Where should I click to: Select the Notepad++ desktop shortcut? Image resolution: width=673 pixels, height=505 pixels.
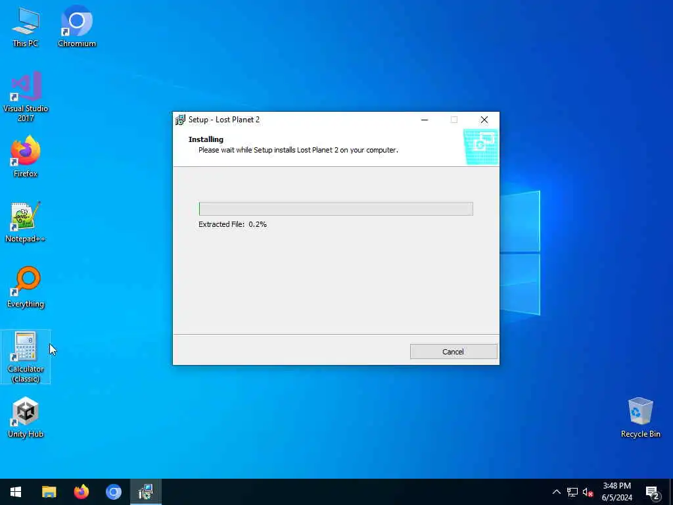26,222
